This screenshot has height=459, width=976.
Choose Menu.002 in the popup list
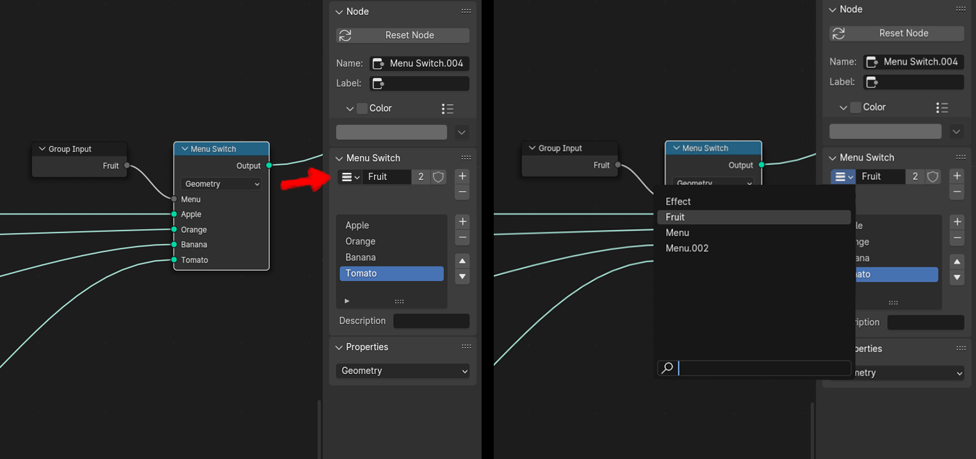[754, 248]
